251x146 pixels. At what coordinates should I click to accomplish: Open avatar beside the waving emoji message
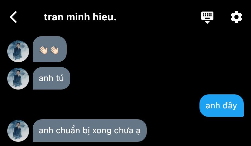[x=18, y=51]
